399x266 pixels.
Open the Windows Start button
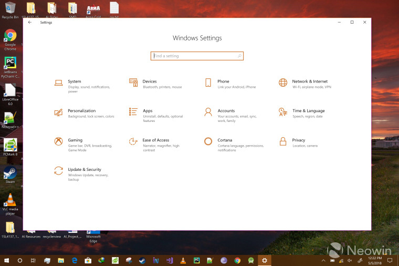(x=7, y=260)
